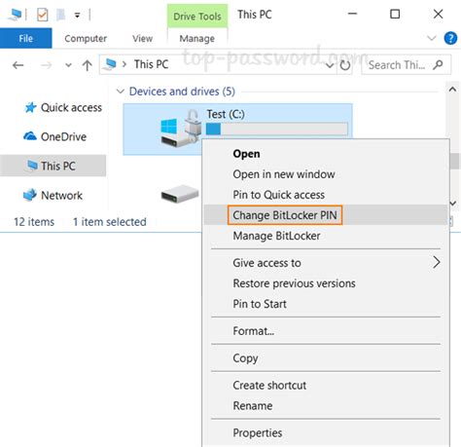The height and width of the screenshot is (447, 461).
Task: Click the Network icon in navigation pane
Action: coord(30,195)
